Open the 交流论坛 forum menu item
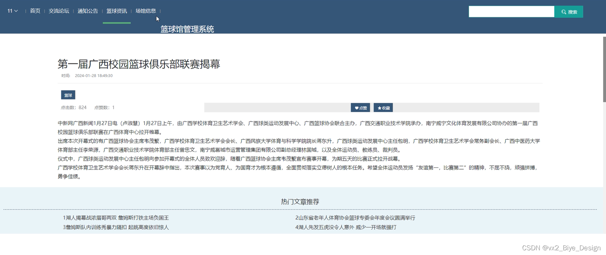606x255 pixels. 59,11
